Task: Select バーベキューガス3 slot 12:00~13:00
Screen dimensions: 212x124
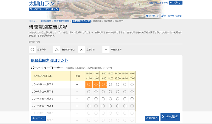Action: point(103,99)
